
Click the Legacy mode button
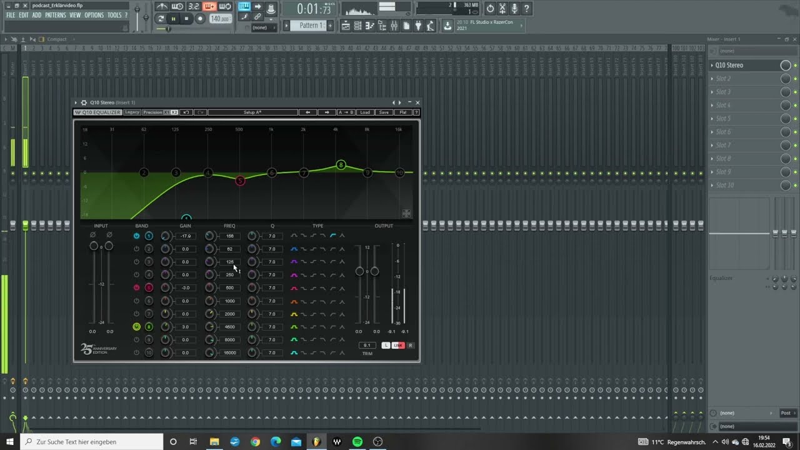[x=132, y=112]
